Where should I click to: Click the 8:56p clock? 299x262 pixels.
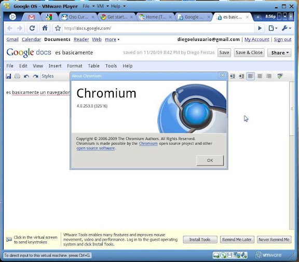270,17
